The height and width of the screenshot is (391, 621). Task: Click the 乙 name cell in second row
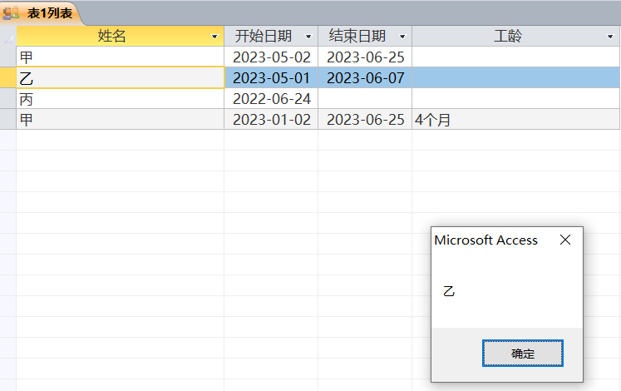pos(121,77)
